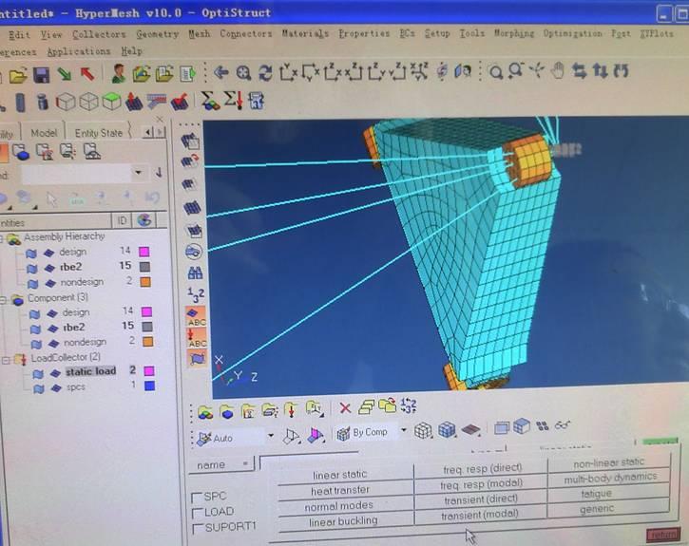Toggle visibility of static load collector
This screenshot has width=689, height=546.
tap(38, 373)
